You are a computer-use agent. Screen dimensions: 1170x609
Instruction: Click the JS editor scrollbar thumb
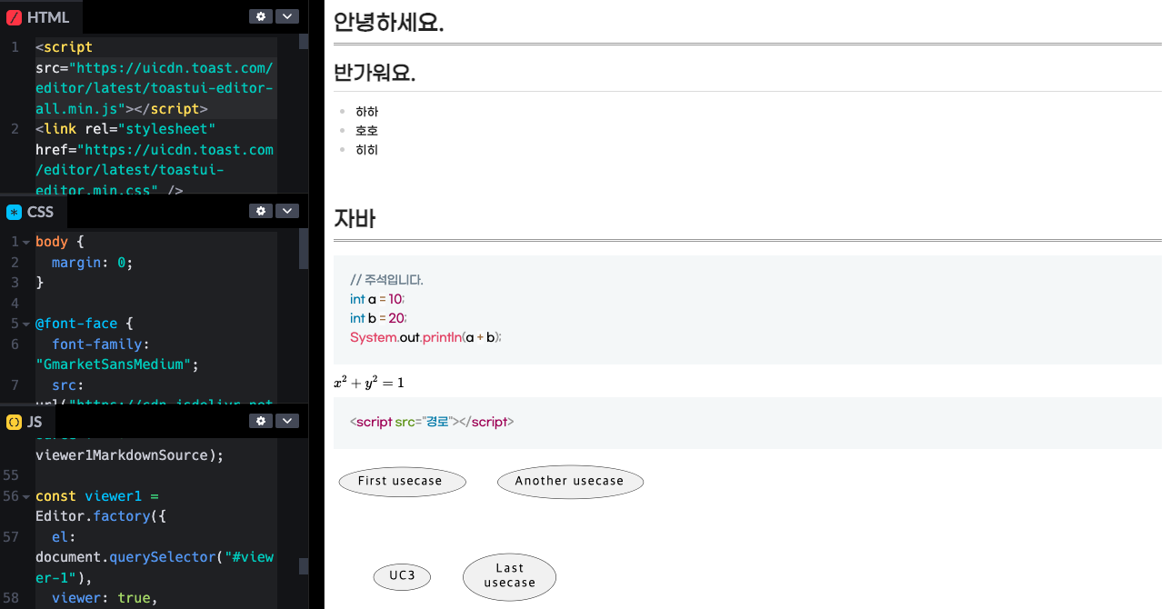[304, 566]
